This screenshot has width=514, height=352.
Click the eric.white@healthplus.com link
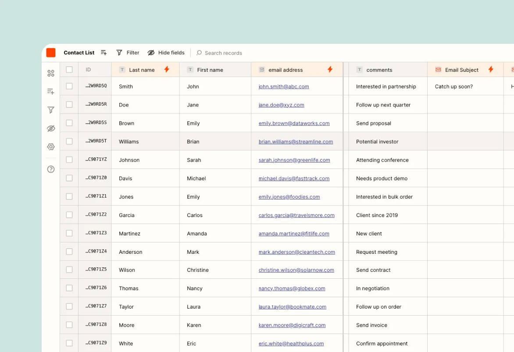pos(291,343)
